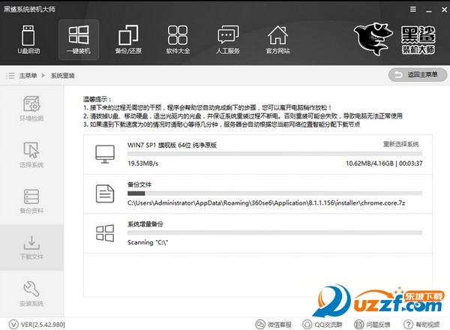This screenshot has width=450, height=330.
Task: Click the Windows icon for 系统增量备份
Action: tap(105, 233)
